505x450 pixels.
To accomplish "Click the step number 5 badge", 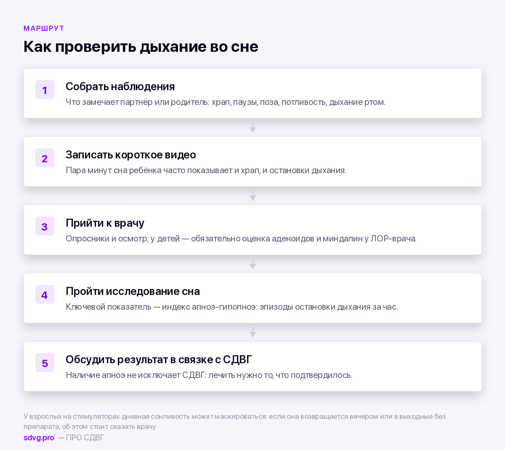I will [x=45, y=363].
